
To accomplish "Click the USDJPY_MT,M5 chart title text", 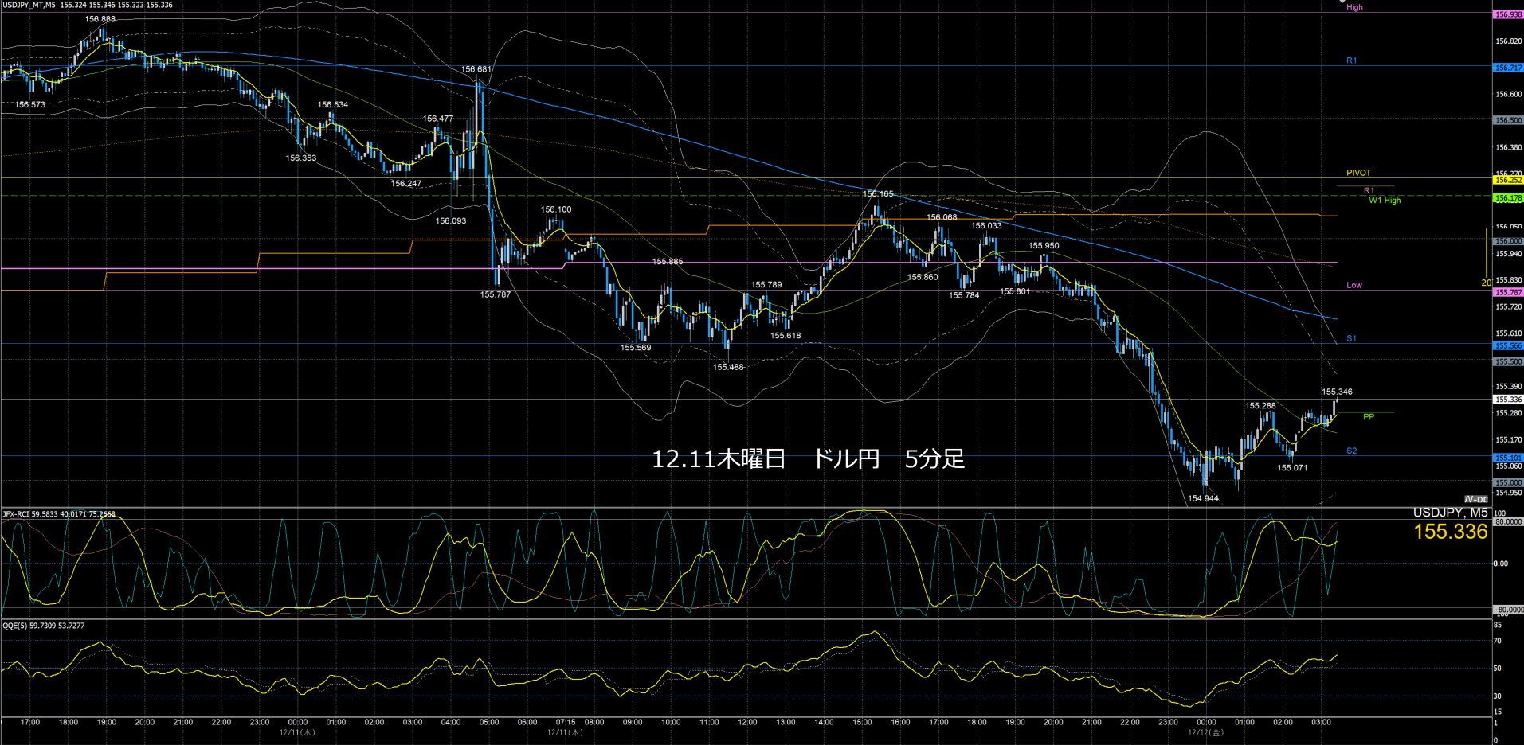I will point(29,5).
